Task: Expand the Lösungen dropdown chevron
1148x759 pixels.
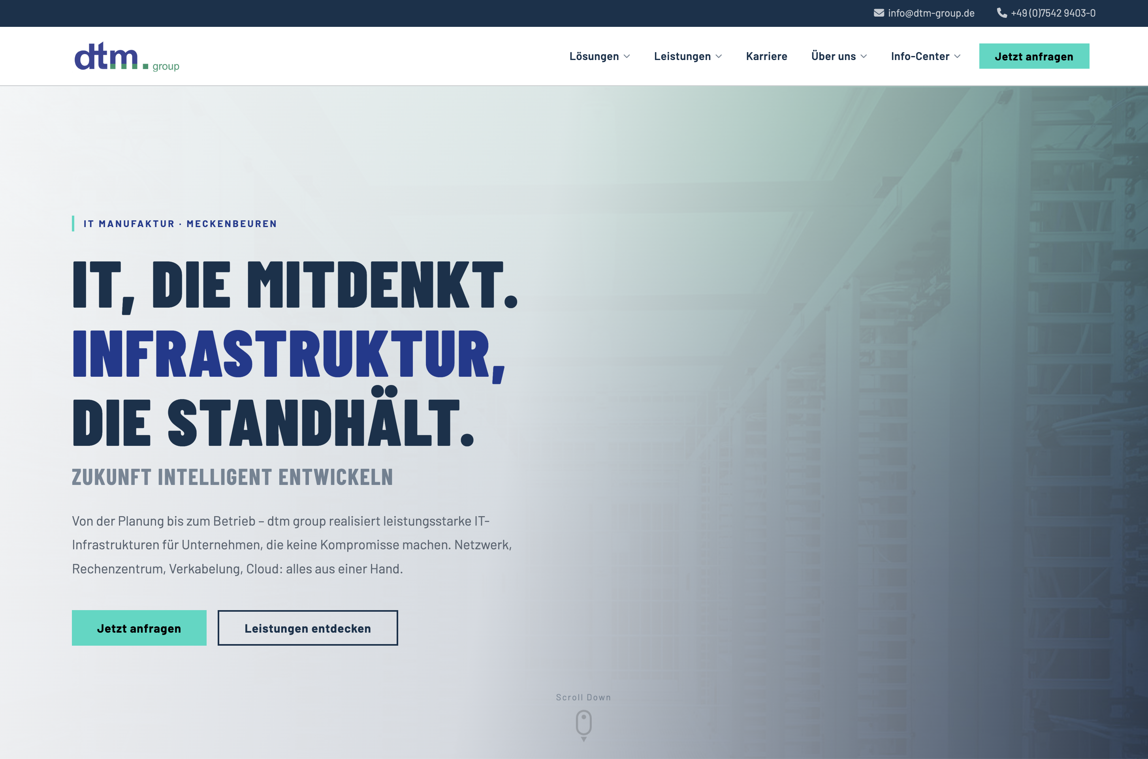Action: (x=627, y=56)
